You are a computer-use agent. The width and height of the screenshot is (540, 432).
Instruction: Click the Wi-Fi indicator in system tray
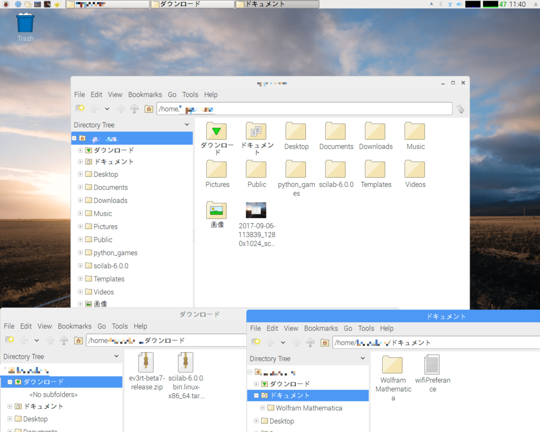click(450, 4)
